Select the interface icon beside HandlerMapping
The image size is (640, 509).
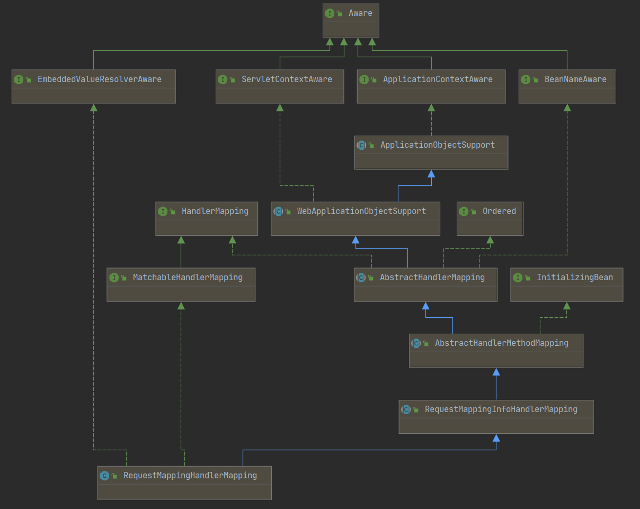[x=164, y=211]
